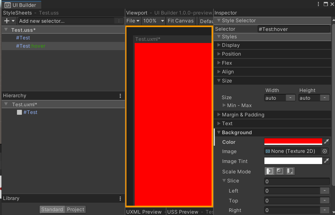The width and height of the screenshot is (335, 215).
Task: Open the Texture 2D object picker
Action: (x=325, y=151)
